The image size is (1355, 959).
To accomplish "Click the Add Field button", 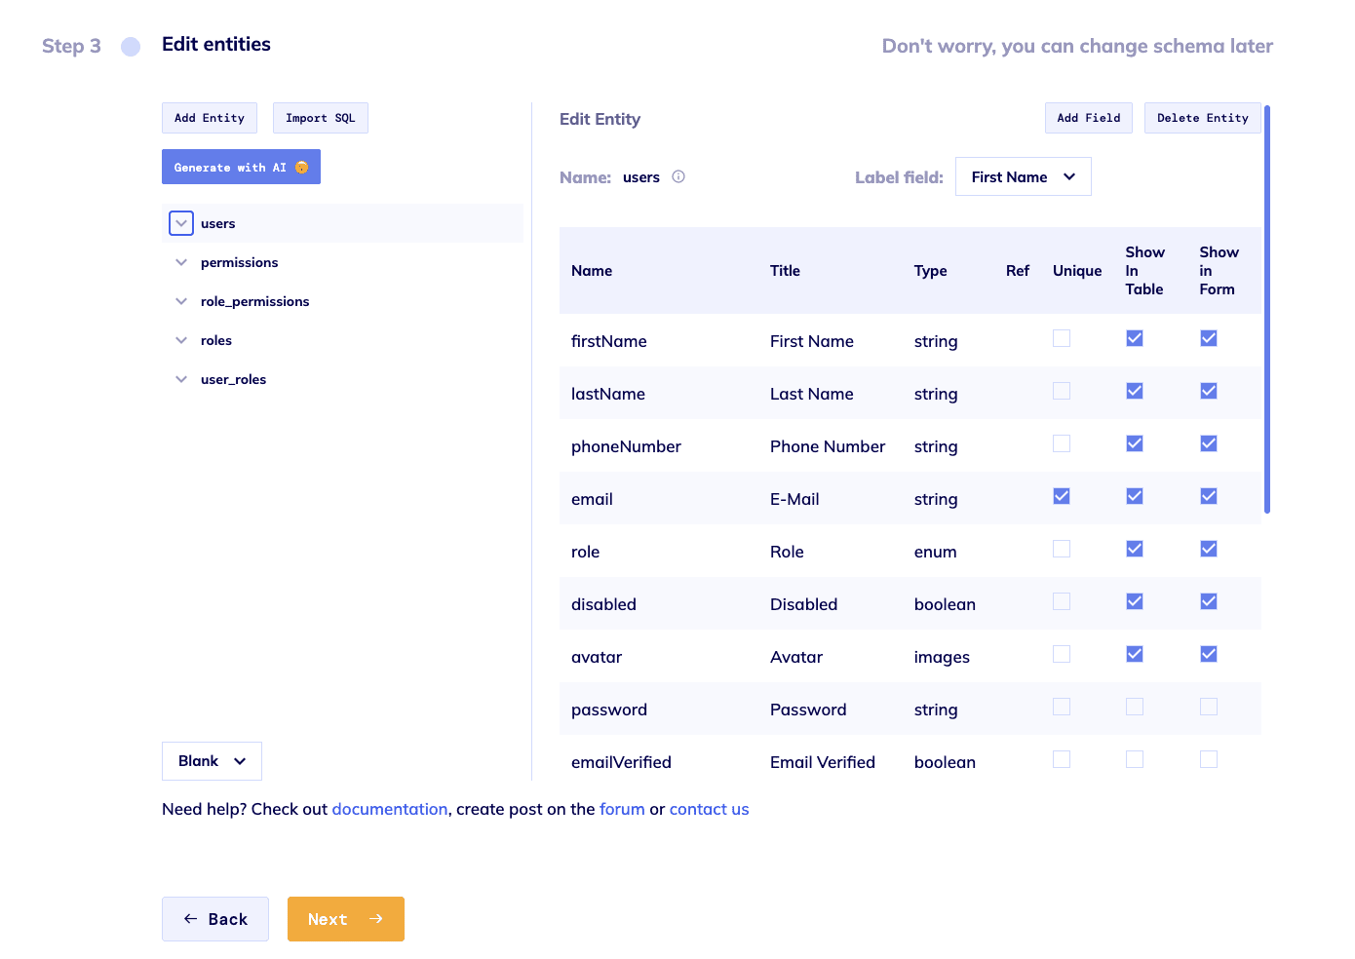I will pyautogui.click(x=1088, y=118).
